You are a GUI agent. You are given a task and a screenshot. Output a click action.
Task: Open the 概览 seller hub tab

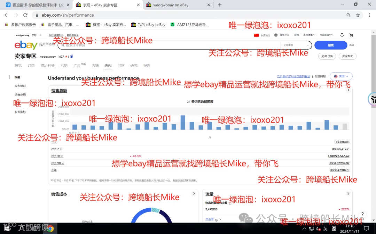point(18,66)
